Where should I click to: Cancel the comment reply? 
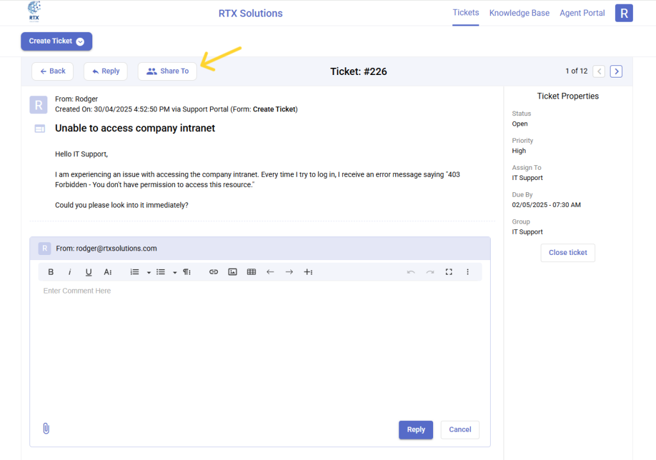(460, 429)
